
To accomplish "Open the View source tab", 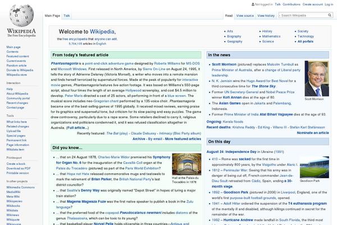I will tap(245, 16).
